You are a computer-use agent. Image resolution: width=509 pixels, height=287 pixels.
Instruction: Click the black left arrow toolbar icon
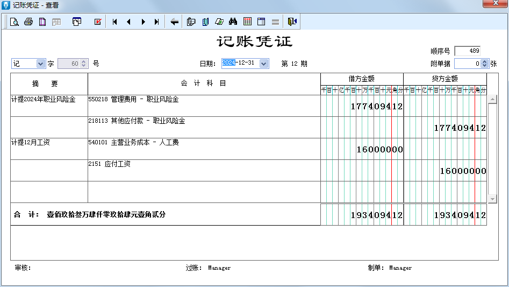174,22
